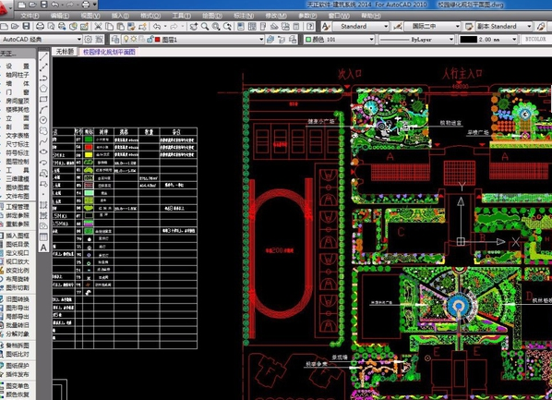This screenshot has height=400, width=552.
Task: Click the Pan hand icon
Action: click(194, 27)
